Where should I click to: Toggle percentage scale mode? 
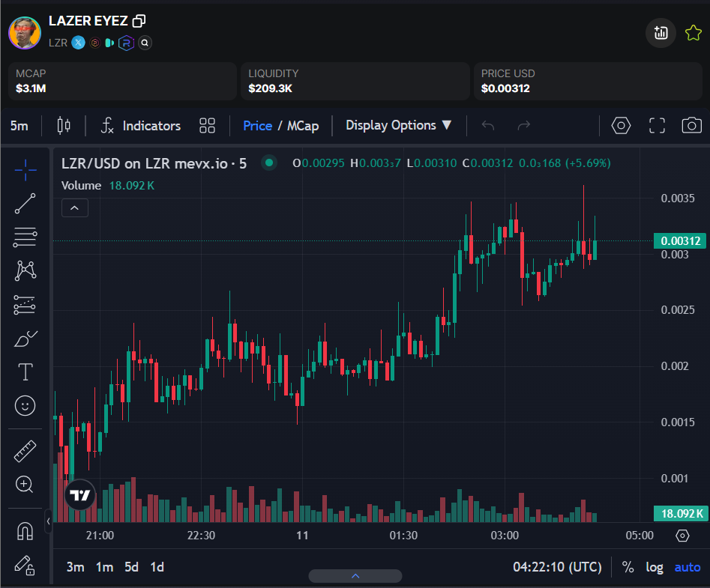click(x=628, y=567)
